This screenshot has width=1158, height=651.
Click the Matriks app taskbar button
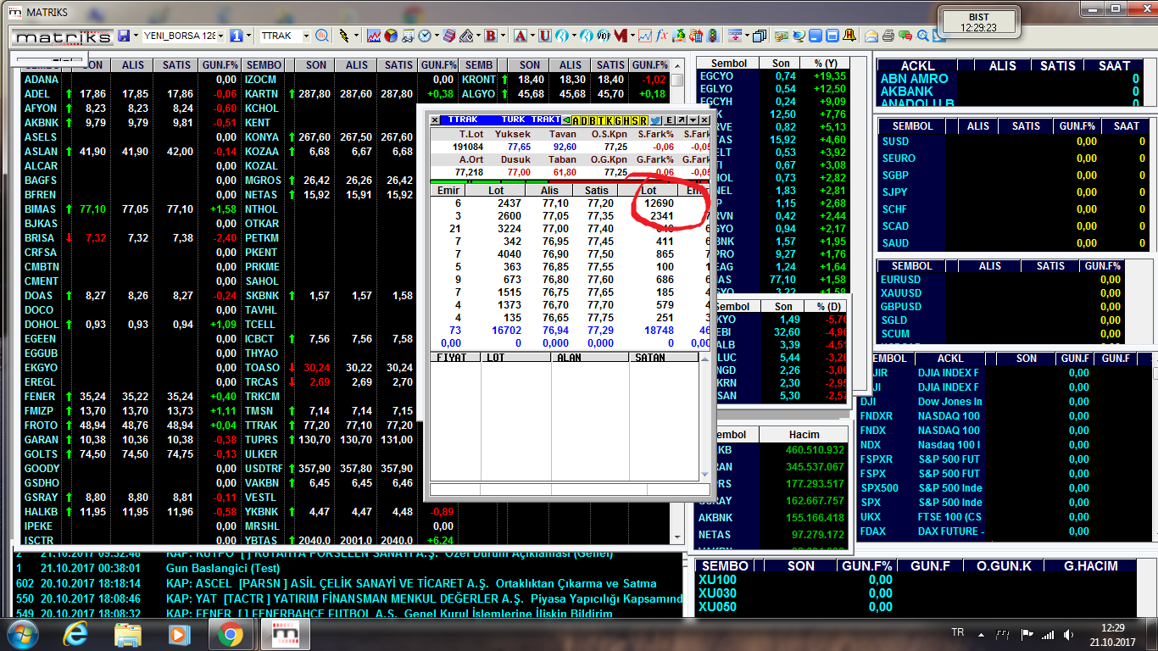pyautogui.click(x=286, y=634)
